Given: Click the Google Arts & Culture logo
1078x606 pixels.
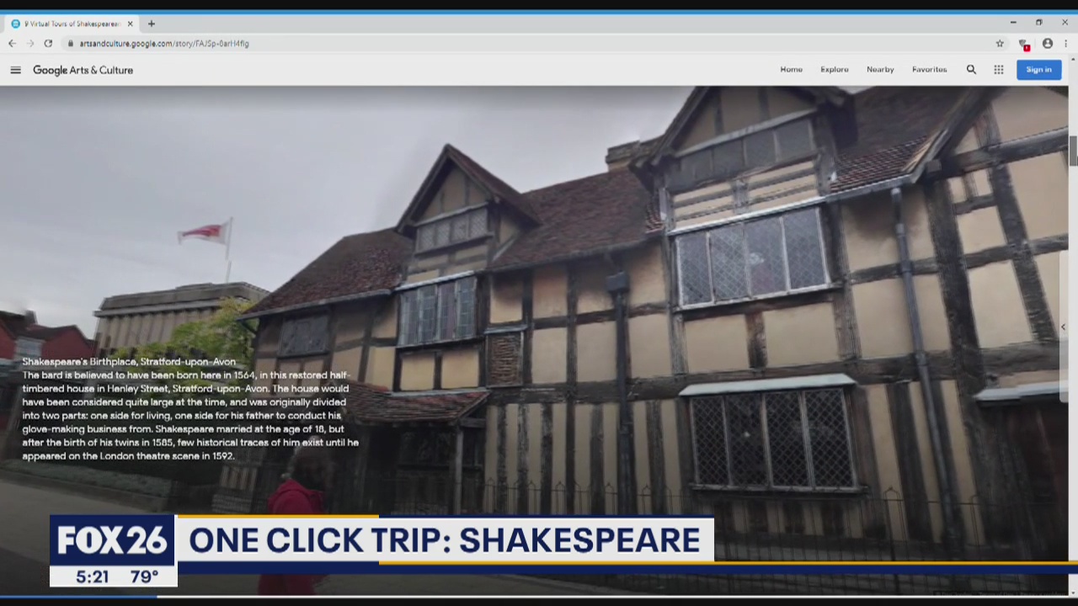Looking at the screenshot, I should coord(83,70).
